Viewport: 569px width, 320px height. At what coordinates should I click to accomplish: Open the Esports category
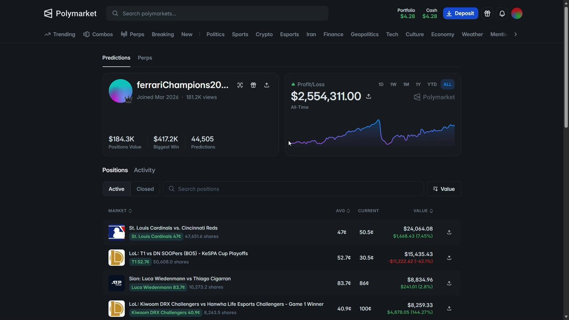pos(289,34)
